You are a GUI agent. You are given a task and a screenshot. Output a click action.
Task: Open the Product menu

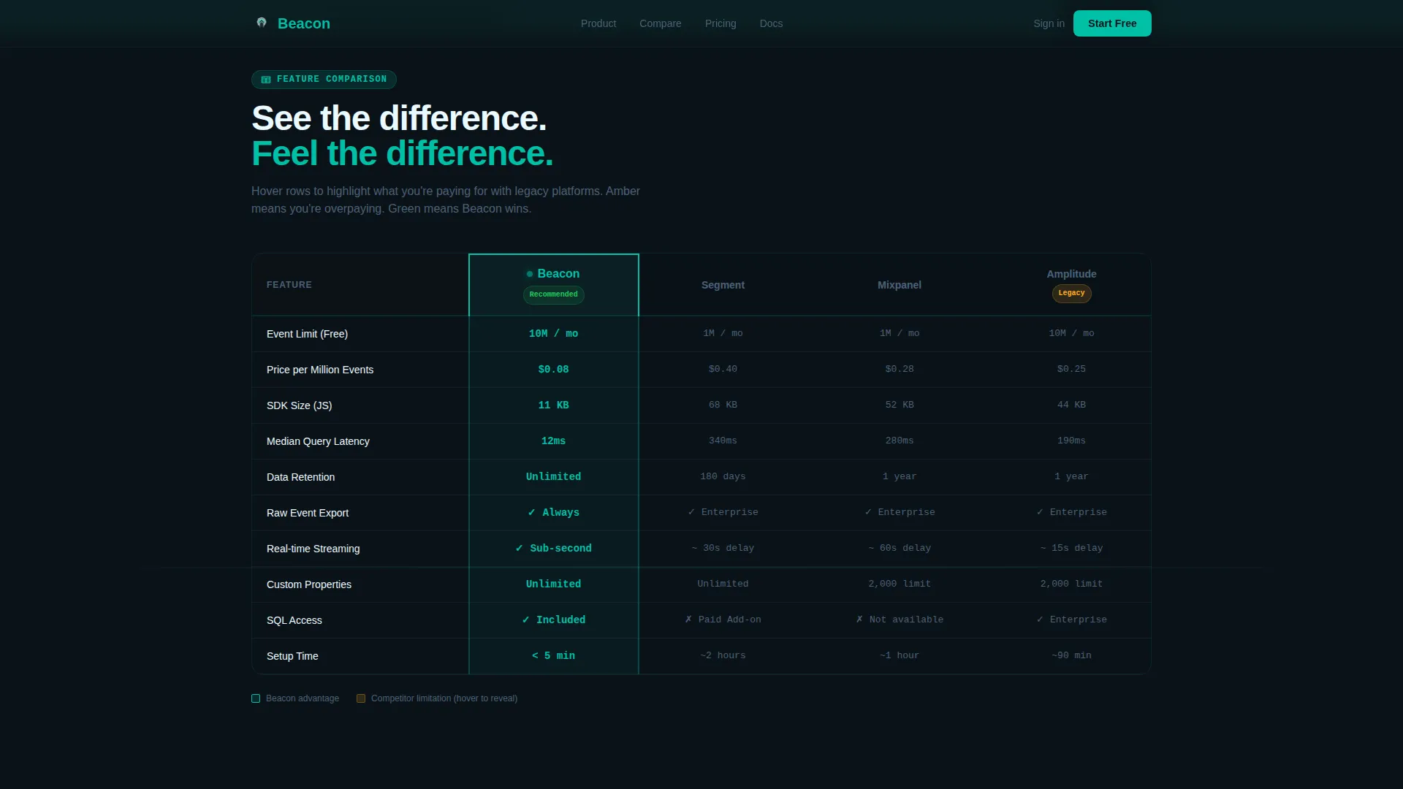pyautogui.click(x=598, y=23)
